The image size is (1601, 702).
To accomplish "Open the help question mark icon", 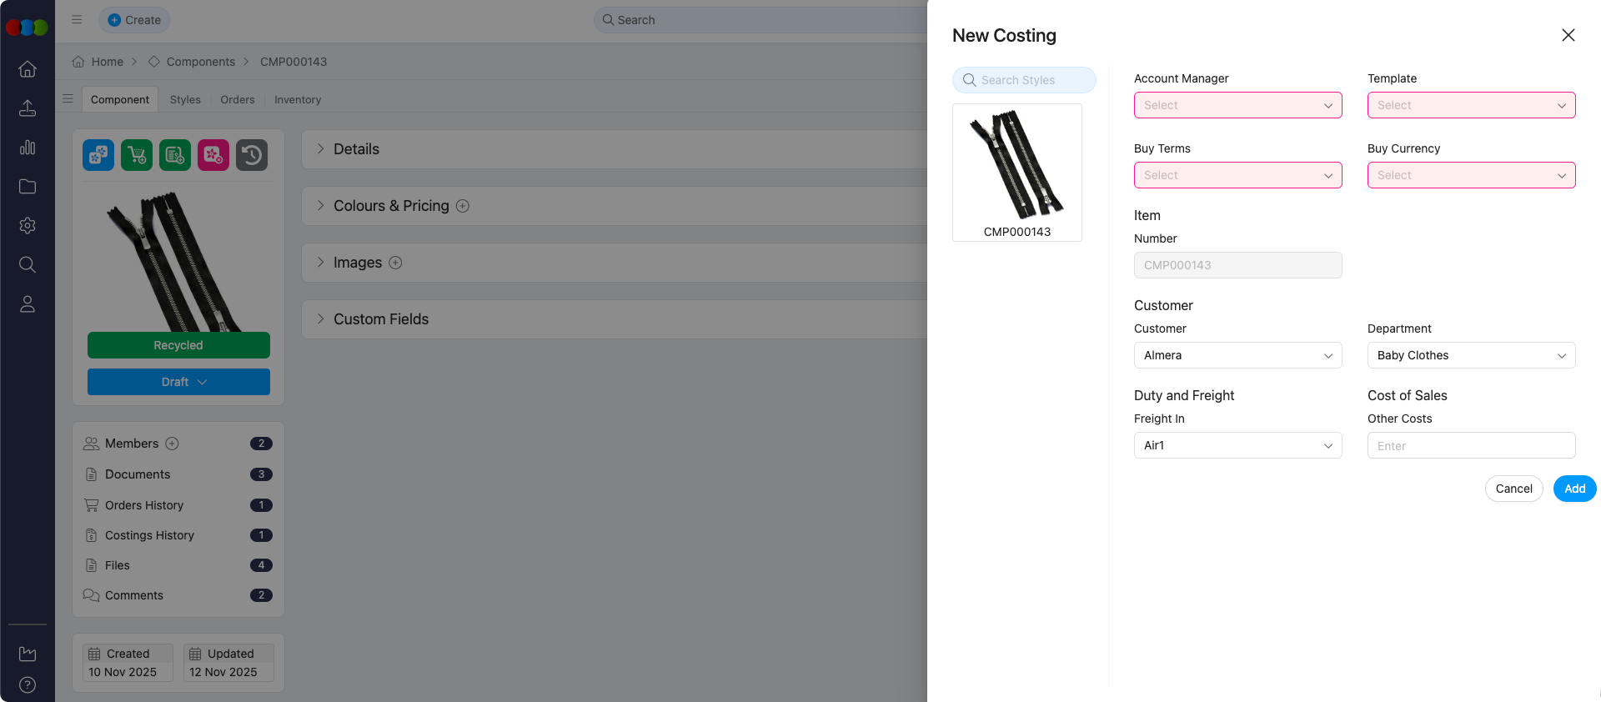I will click(28, 685).
